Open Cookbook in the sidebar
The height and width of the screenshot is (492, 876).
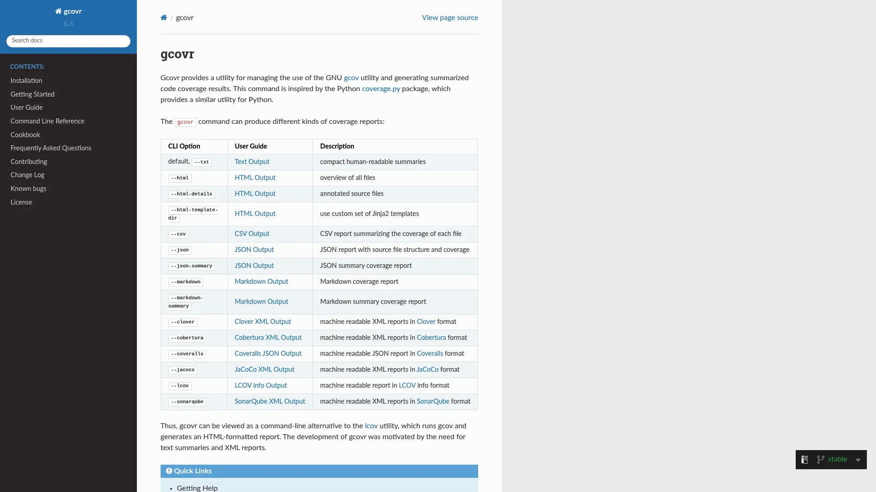click(x=25, y=135)
